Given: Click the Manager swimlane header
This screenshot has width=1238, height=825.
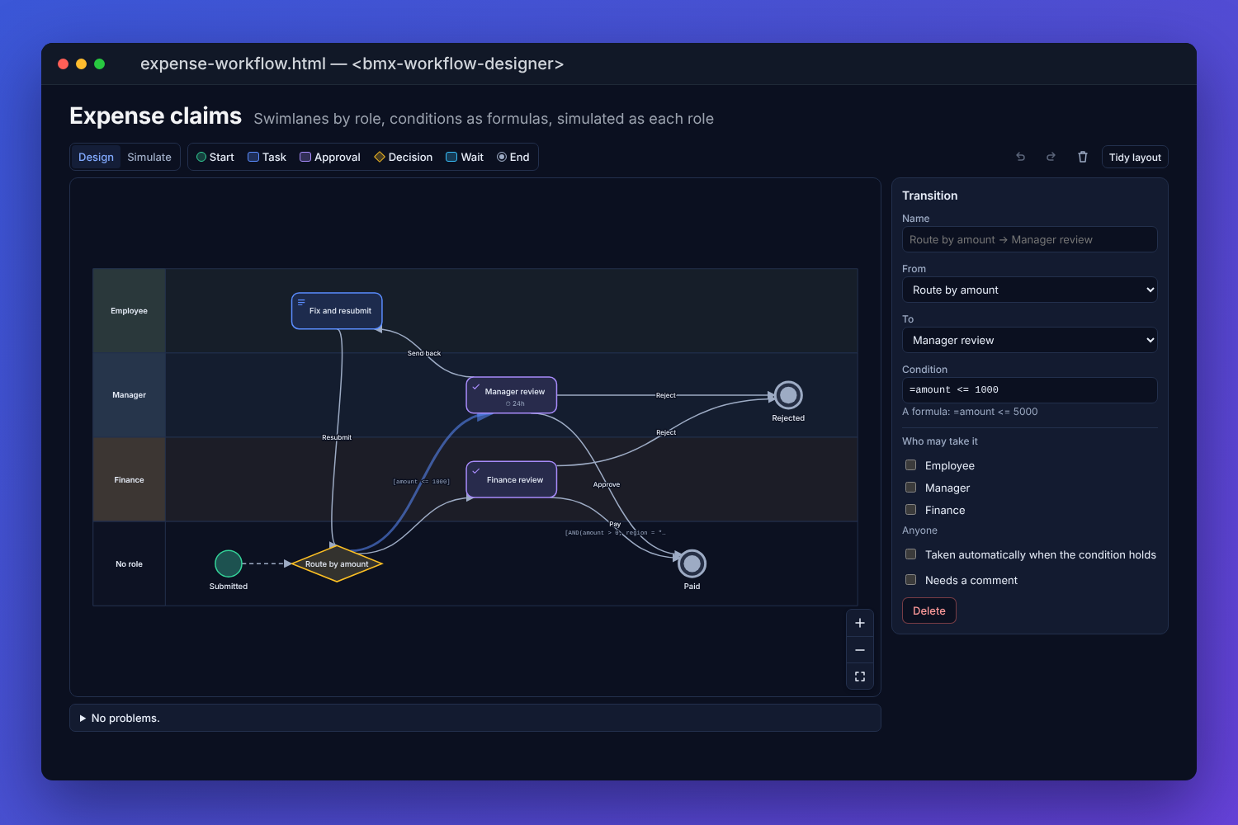Looking at the screenshot, I should 130,395.
